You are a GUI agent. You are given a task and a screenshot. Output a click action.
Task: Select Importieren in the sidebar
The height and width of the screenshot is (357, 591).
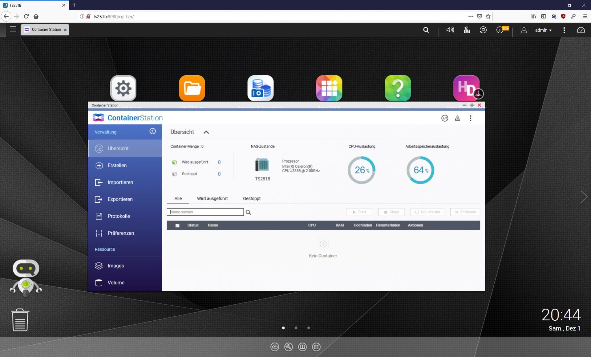coord(125,182)
